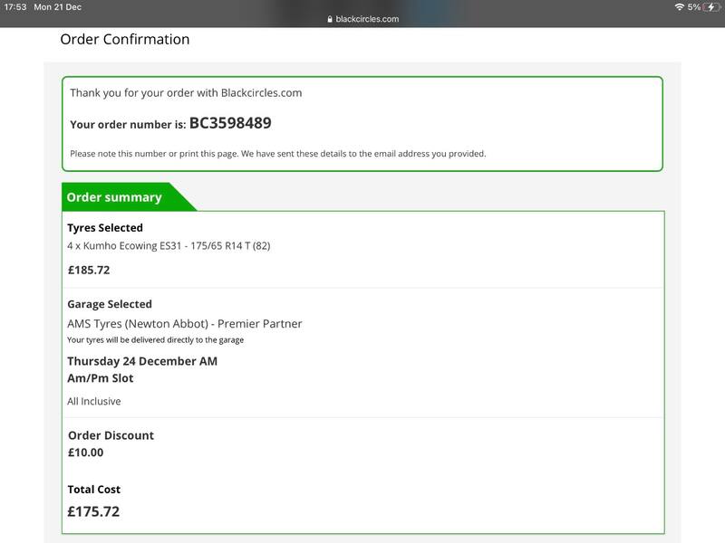Screen dimensions: 725x543
Task: Select the tyre price £185.72
Action: tap(89, 270)
